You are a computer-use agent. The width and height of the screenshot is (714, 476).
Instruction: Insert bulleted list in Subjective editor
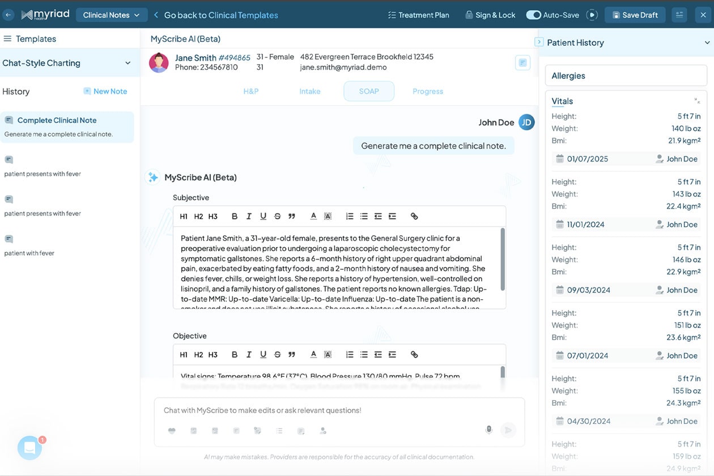[364, 216]
